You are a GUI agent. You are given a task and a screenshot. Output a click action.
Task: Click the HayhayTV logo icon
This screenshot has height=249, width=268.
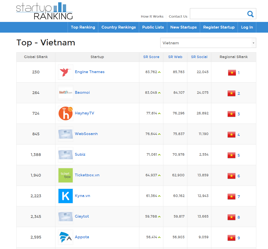(x=65, y=113)
